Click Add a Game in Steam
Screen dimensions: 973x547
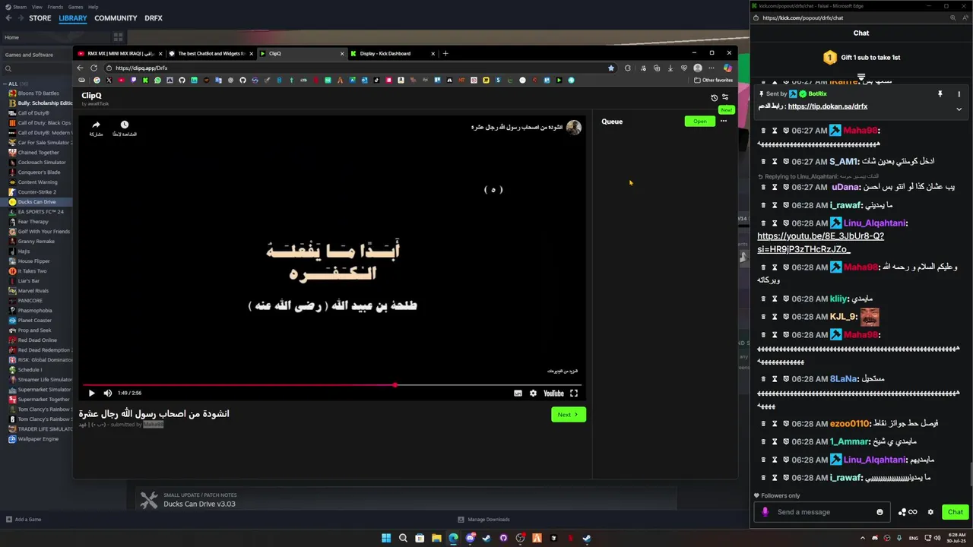click(24, 520)
